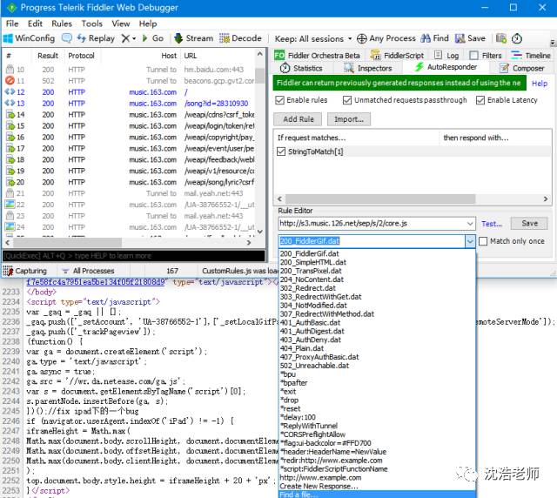Switch to the Filters tab
The height and width of the screenshot is (498, 557).
click(486, 56)
